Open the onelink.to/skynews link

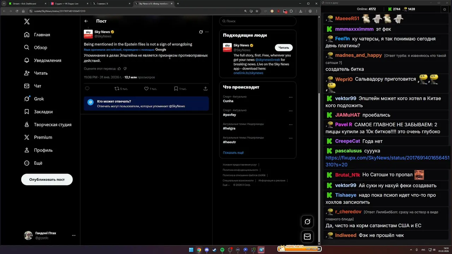[248, 73]
